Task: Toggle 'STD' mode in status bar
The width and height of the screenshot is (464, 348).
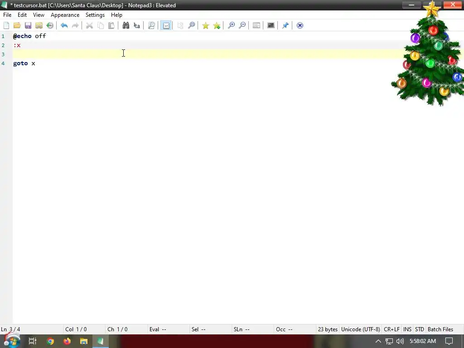Action: [419, 329]
